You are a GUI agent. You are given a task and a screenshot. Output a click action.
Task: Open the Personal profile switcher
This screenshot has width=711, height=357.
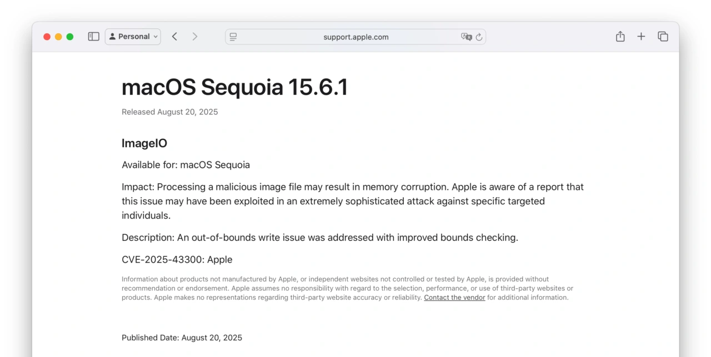pyautogui.click(x=133, y=36)
